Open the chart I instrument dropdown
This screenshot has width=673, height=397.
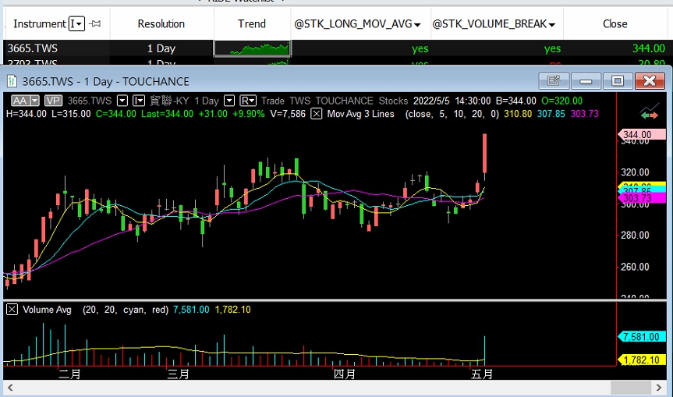point(139,101)
